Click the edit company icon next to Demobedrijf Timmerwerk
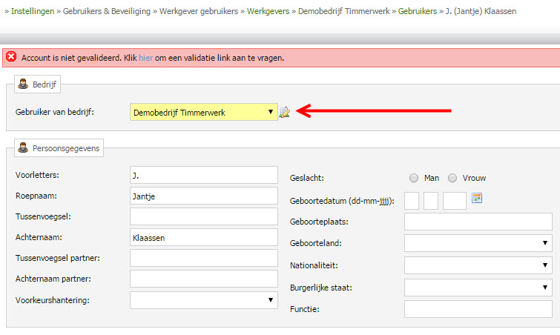560x335 pixels. 285,112
